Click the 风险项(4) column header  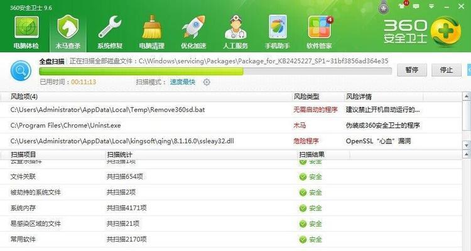[24, 97]
